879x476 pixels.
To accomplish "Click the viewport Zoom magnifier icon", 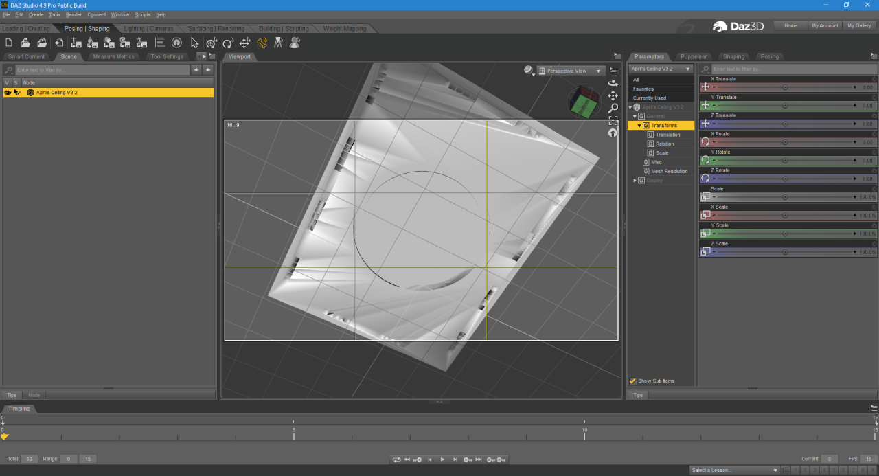I will 613,108.
